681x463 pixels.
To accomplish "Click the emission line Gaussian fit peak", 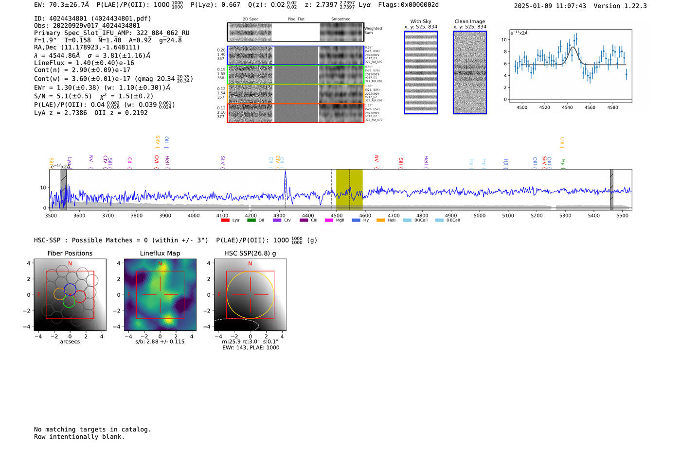I will pyautogui.click(x=573, y=47).
